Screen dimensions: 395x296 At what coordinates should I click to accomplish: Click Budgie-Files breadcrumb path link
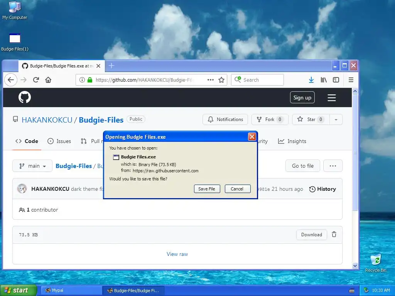[74, 166]
